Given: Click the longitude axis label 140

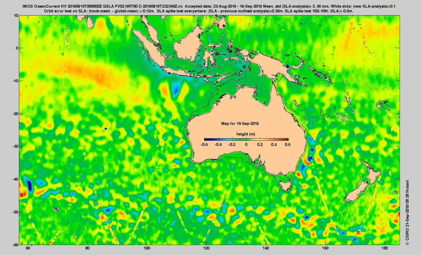Looking at the screenshot, I should pyautogui.click(x=266, y=248).
